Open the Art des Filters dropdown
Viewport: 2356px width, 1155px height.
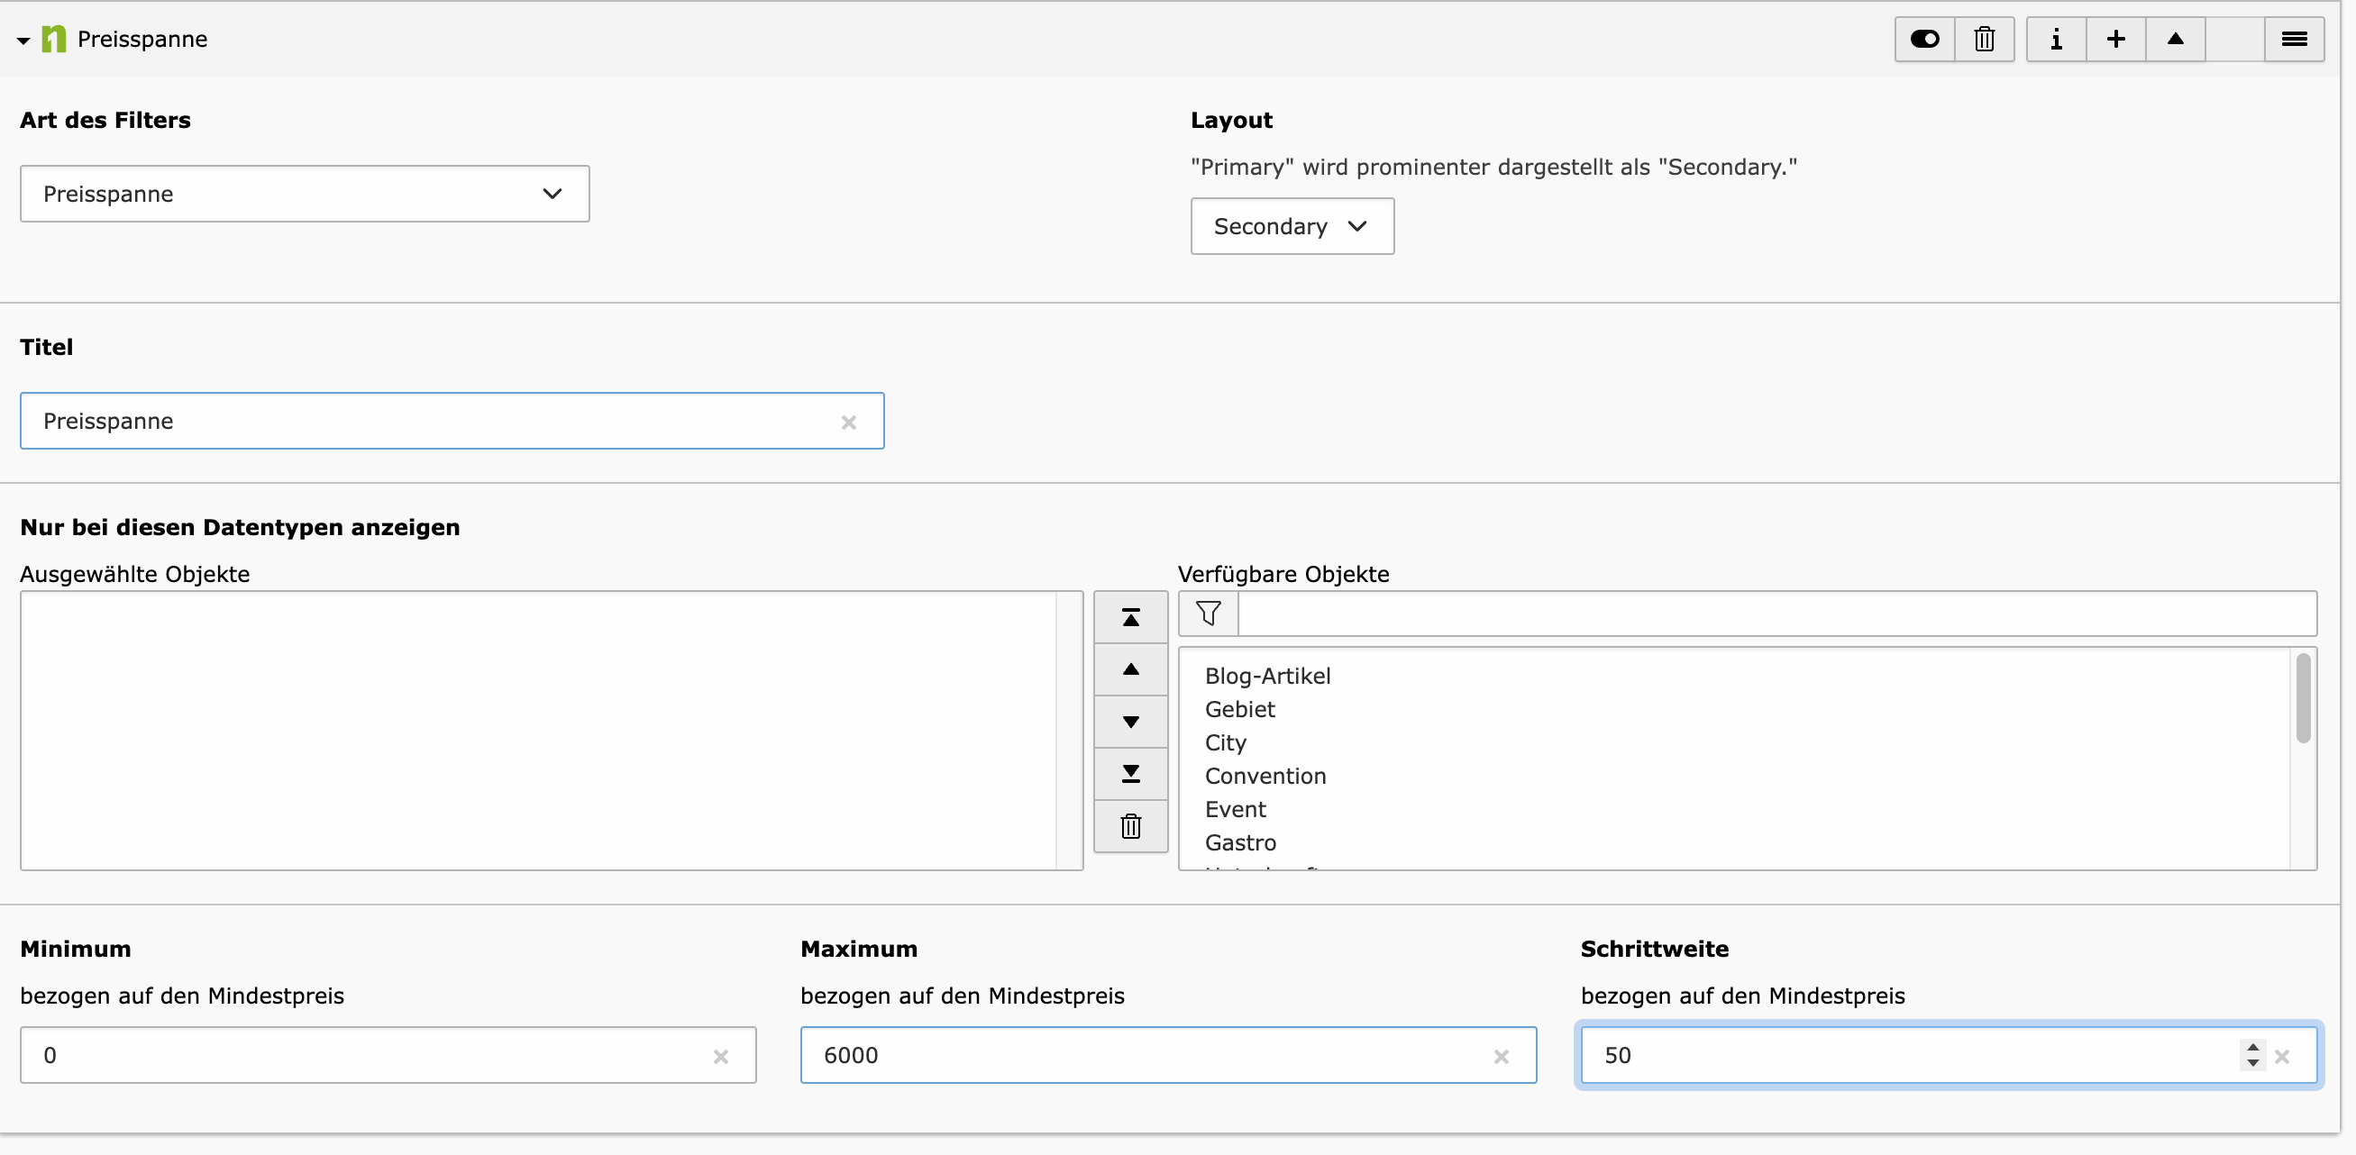tap(305, 194)
